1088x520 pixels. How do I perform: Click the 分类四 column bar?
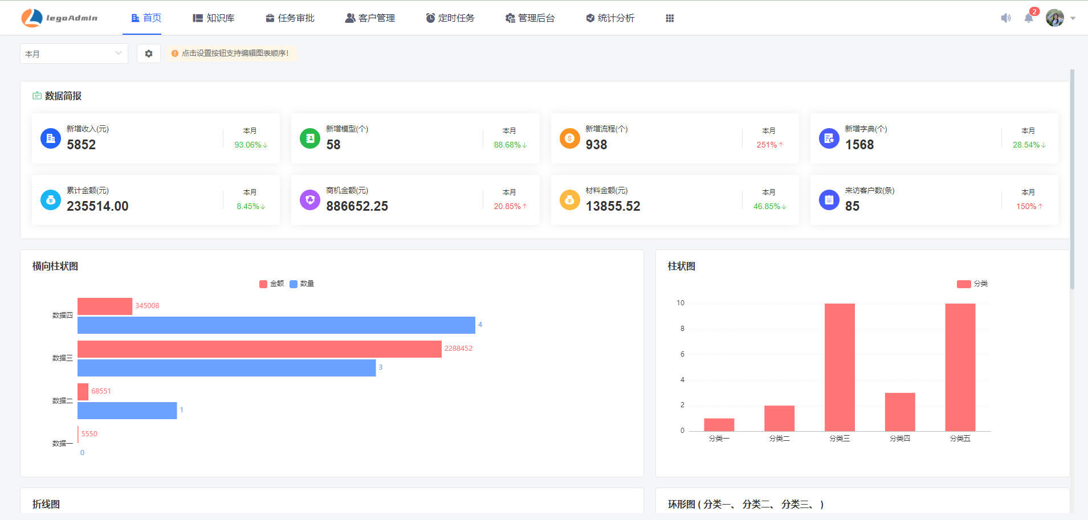(900, 412)
